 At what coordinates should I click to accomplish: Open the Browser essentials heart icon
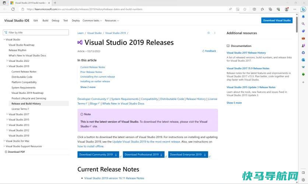point(278,9)
